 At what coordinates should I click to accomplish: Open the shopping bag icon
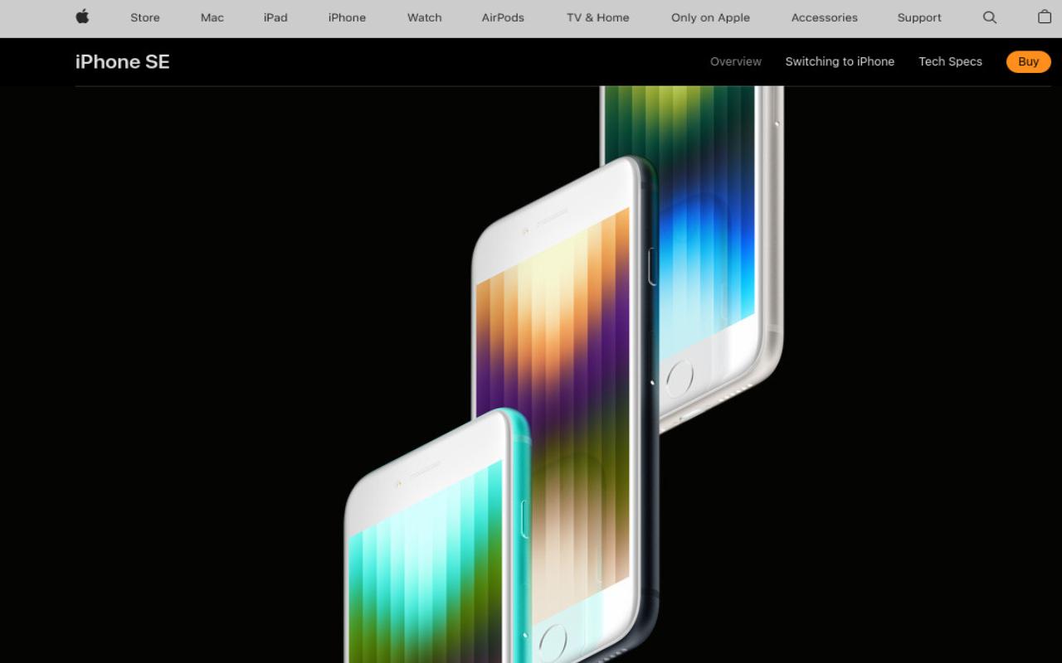click(x=1045, y=17)
